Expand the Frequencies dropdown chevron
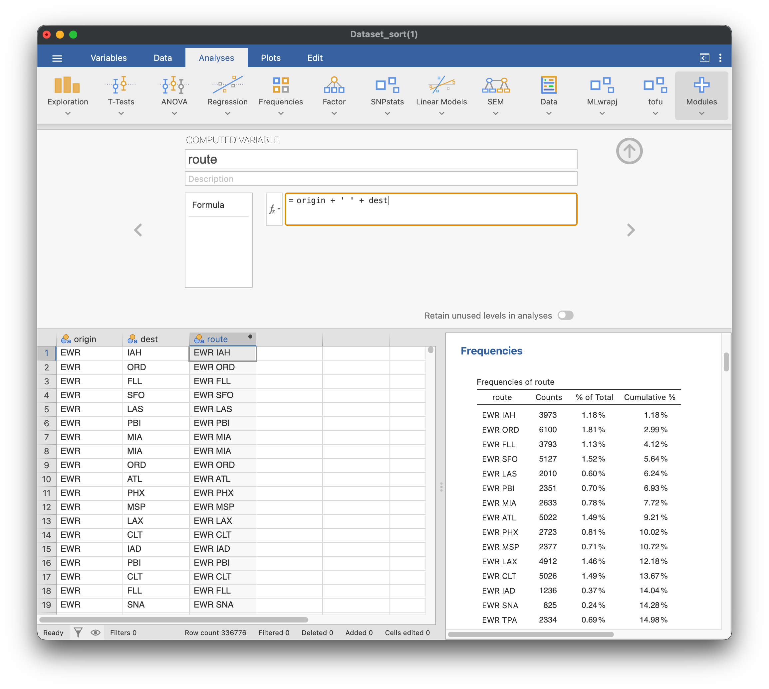The width and height of the screenshot is (769, 689). coord(280,113)
